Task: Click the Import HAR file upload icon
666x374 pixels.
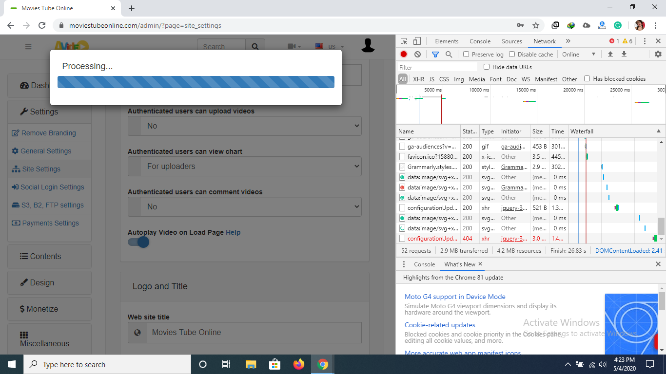Action: 610,55
